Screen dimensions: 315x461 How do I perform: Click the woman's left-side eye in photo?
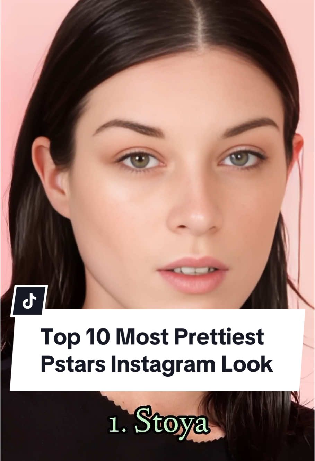coord(139,161)
